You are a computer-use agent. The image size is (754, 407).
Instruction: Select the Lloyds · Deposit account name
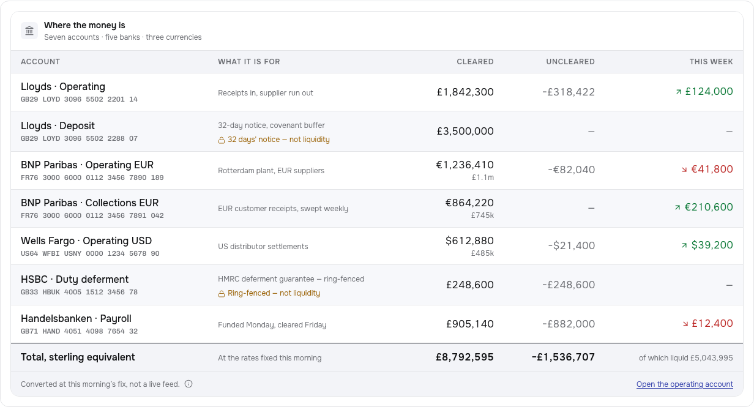coord(58,126)
